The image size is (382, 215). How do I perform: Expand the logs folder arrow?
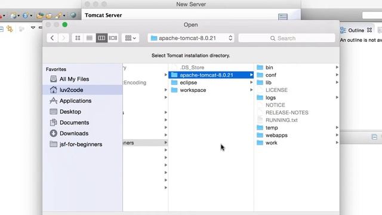pyautogui.click(x=337, y=97)
